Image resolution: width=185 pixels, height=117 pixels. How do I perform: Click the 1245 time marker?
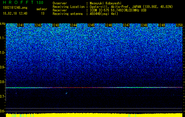91,25
